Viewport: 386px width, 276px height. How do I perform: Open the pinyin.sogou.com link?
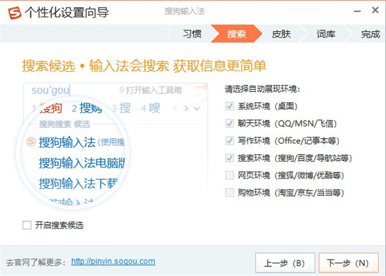(x=113, y=261)
